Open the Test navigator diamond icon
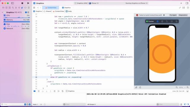Screen dimensions: 190x107 tap(19, 8)
